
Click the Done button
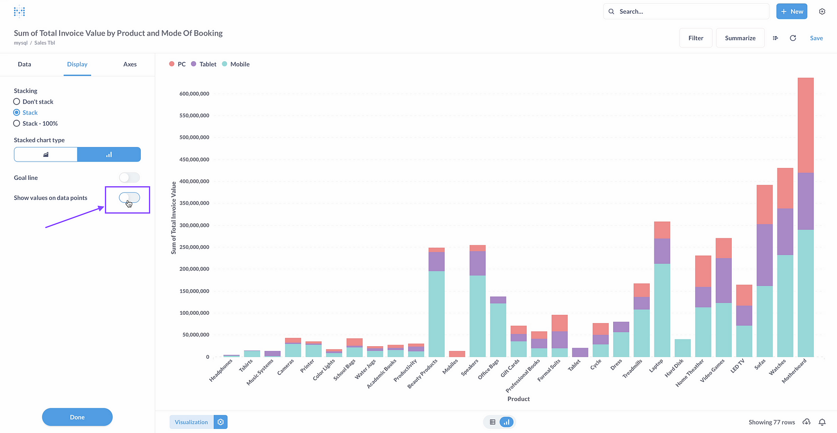pyautogui.click(x=77, y=417)
